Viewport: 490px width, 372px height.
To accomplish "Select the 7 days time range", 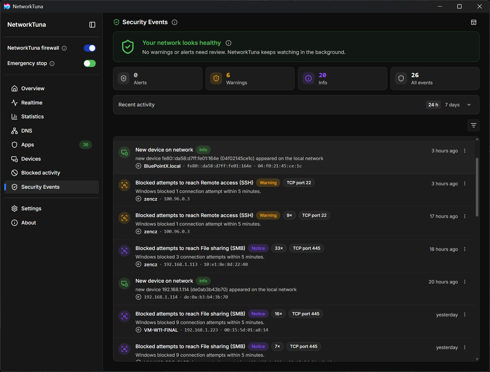I will pyautogui.click(x=452, y=105).
